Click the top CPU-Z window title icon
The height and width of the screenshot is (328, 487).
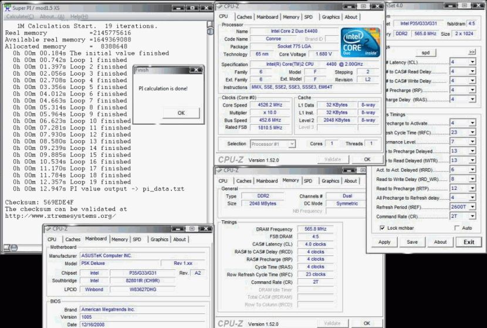219,6
